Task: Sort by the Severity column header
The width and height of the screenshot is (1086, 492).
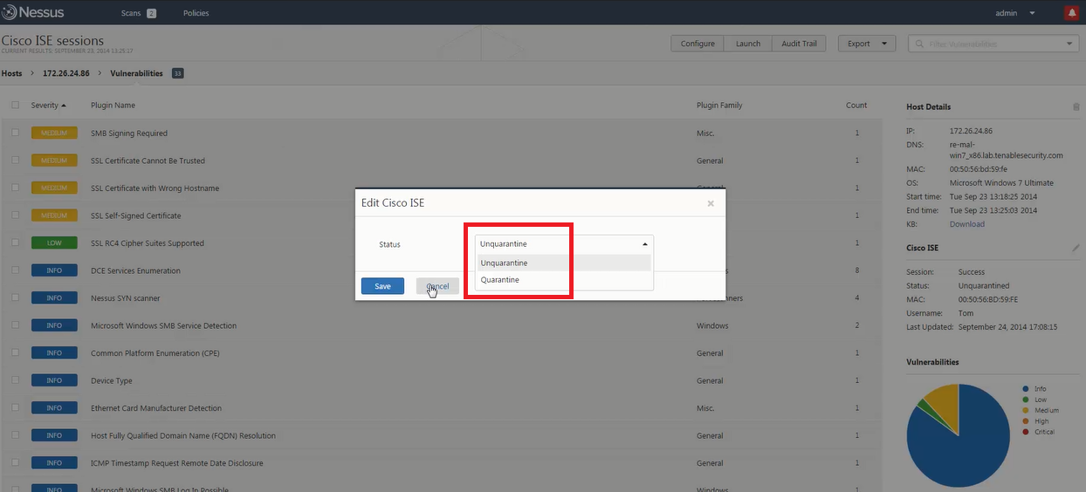Action: pyautogui.click(x=48, y=106)
